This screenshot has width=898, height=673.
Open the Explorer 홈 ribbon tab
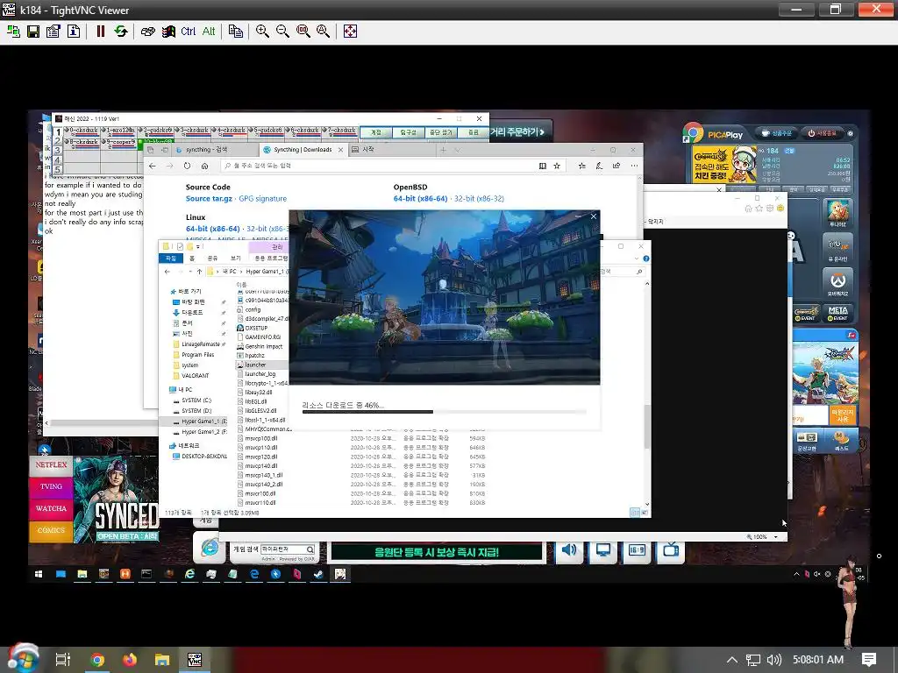pyautogui.click(x=192, y=259)
